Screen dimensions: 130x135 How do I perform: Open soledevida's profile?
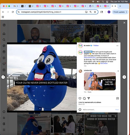(88, 71)
